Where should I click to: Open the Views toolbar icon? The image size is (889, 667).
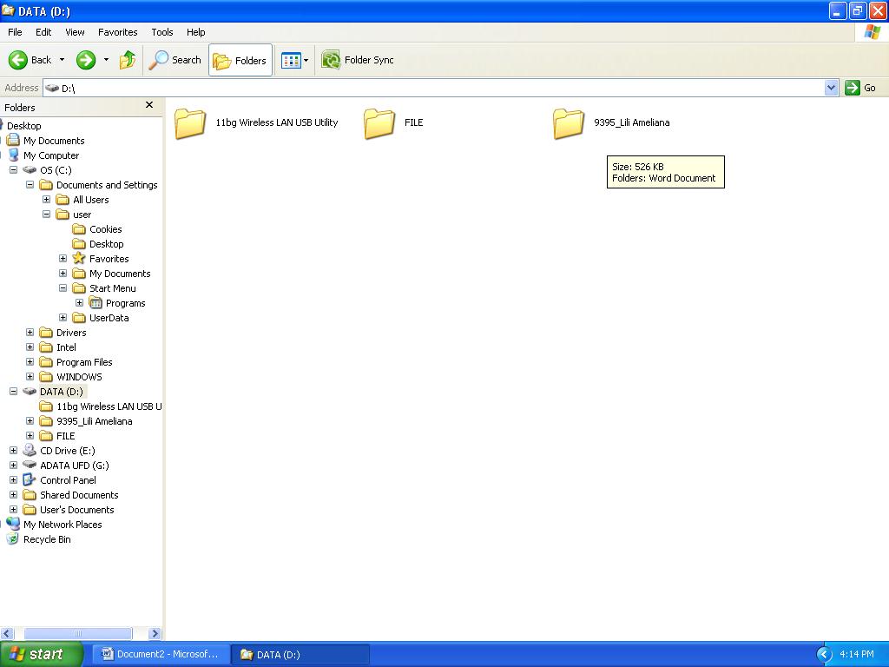point(290,59)
